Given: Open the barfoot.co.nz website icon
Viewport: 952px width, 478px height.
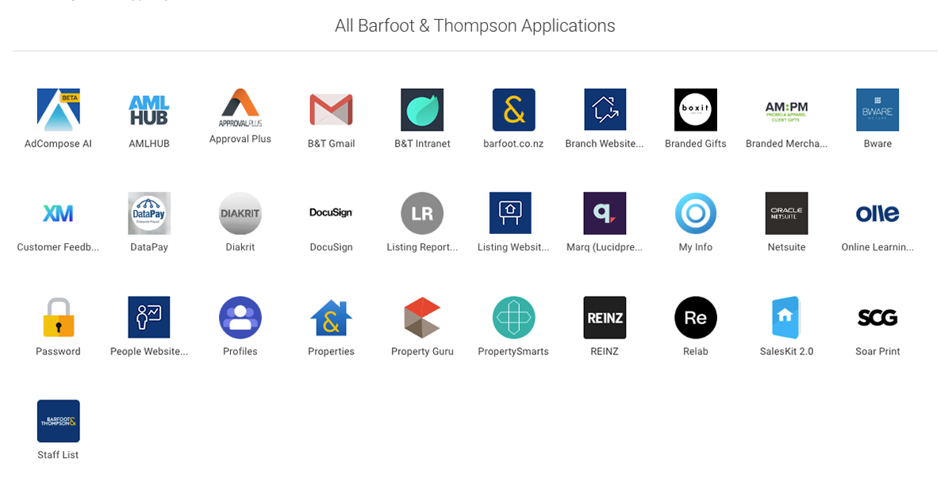Looking at the screenshot, I should click(x=513, y=109).
